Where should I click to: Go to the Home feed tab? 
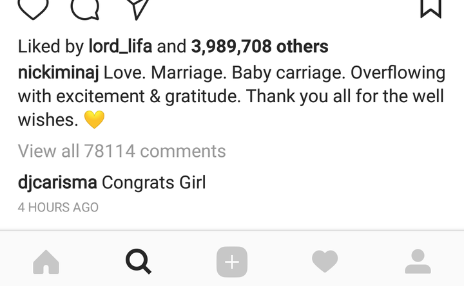[46, 262]
